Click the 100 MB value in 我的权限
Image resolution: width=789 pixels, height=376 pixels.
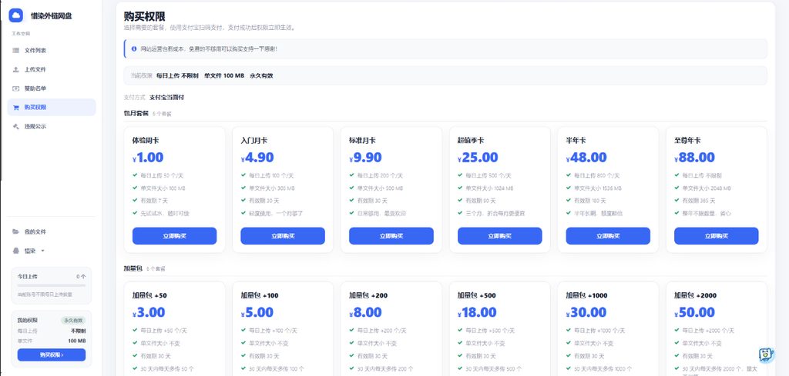click(x=77, y=341)
